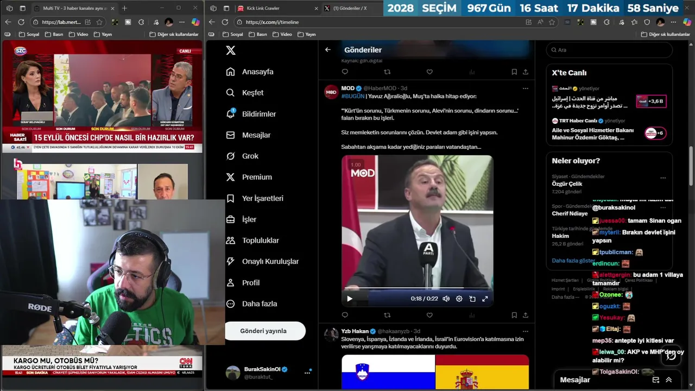Share the MOD post
The width and height of the screenshot is (695, 391).
525,315
